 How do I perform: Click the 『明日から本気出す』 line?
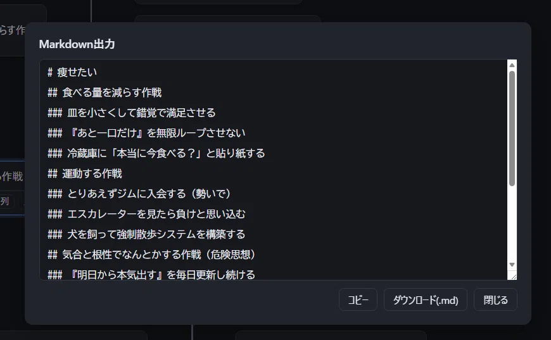coord(151,275)
